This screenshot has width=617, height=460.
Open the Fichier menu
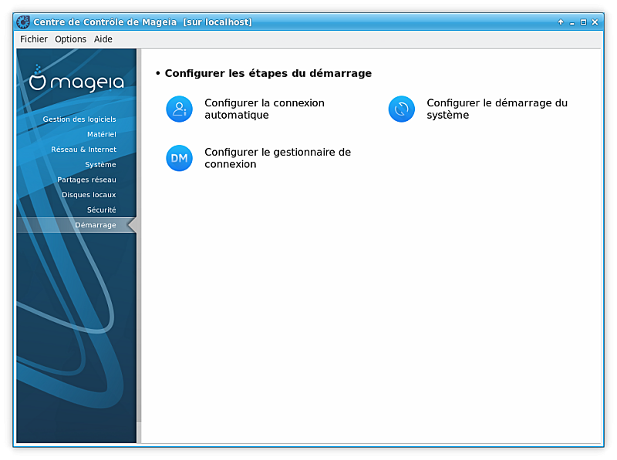tap(34, 39)
